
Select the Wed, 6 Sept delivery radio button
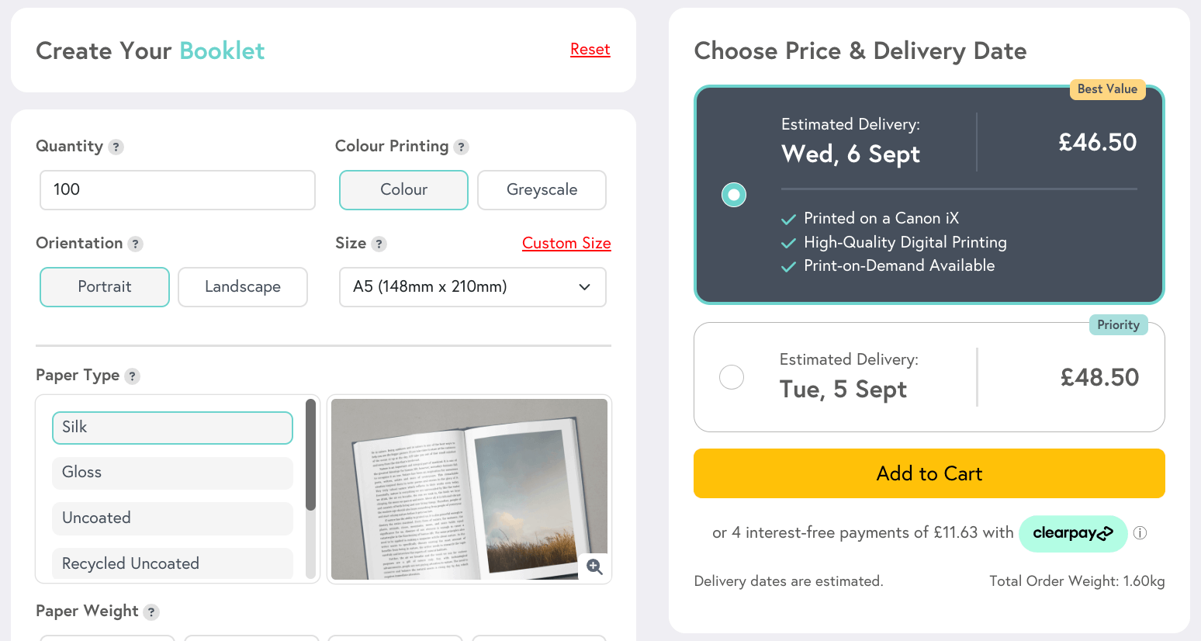coord(733,194)
